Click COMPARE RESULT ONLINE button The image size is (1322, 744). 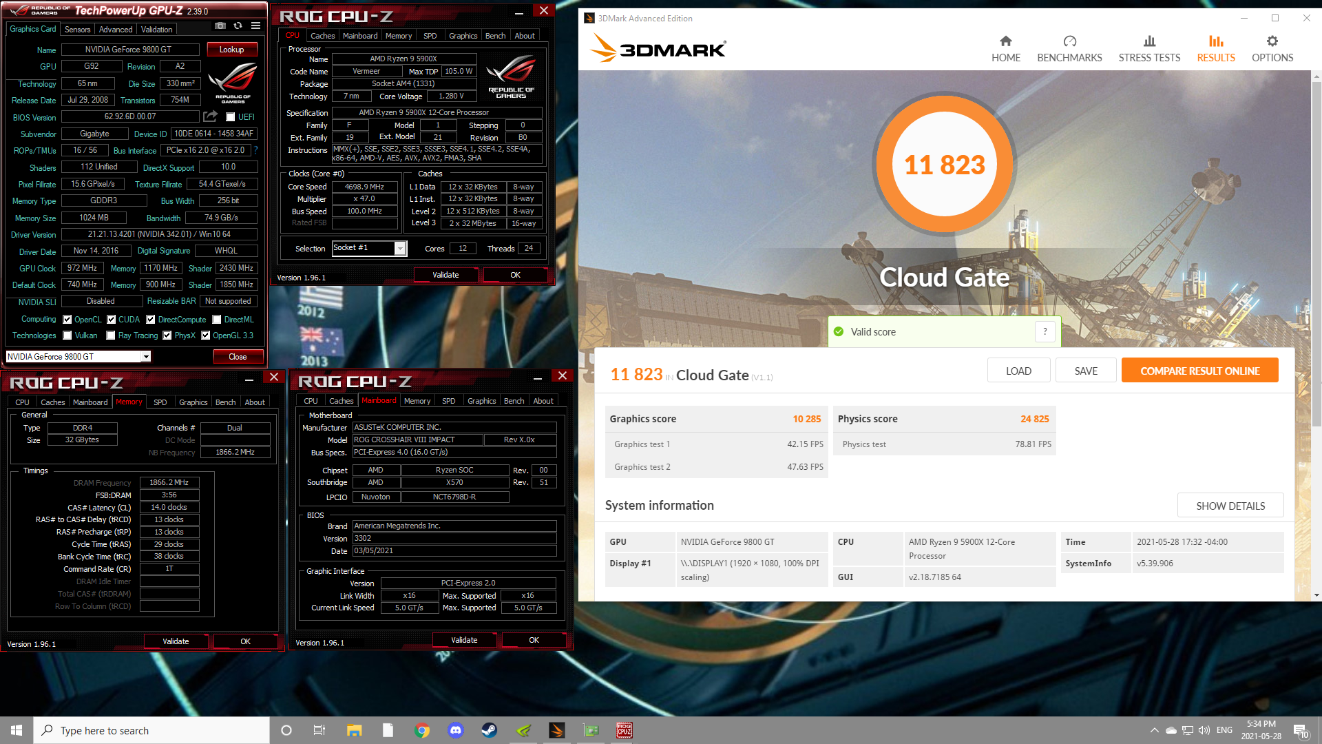(1199, 371)
